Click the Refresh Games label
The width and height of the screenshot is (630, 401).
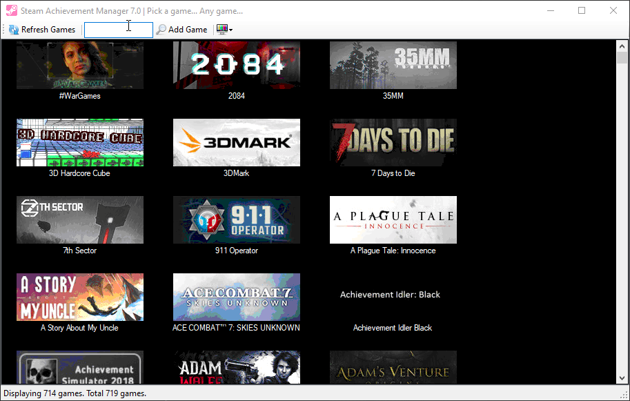pos(48,29)
